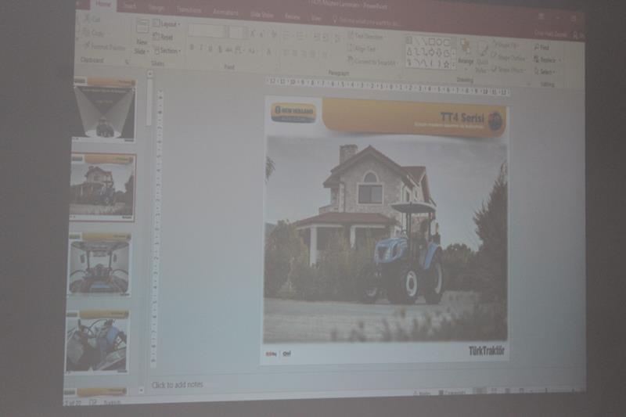This screenshot has width=626, height=417.
Task: Switch to the Home ribbon tab
Action: [103, 5]
